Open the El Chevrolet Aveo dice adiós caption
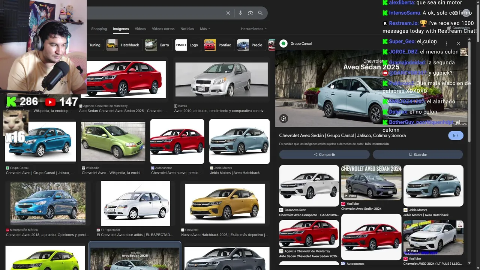The height and width of the screenshot is (270, 480). pos(135,235)
